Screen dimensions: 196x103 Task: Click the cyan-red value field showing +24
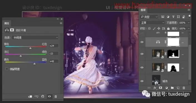(54, 46)
